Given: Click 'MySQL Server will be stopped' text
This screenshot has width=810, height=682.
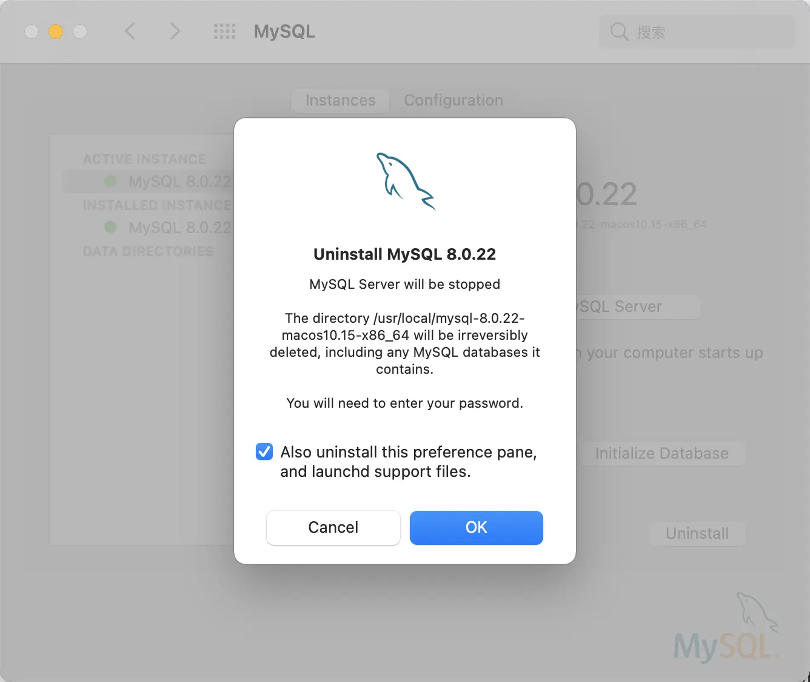Looking at the screenshot, I should (404, 284).
